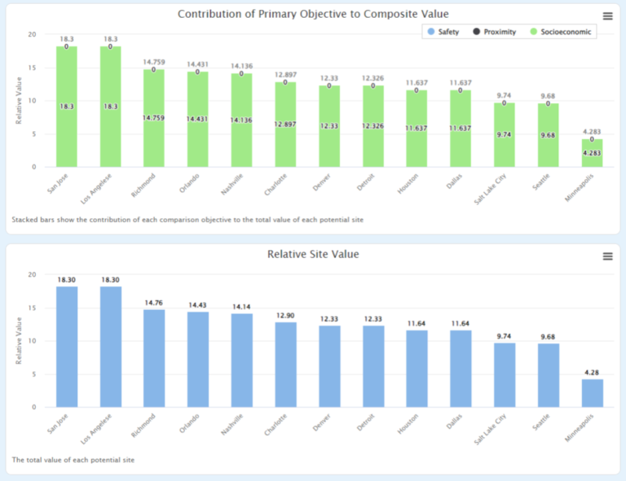The width and height of the screenshot is (626, 481).
Task: Click the Richmond bar in bottom chart
Action: [x=154, y=358]
